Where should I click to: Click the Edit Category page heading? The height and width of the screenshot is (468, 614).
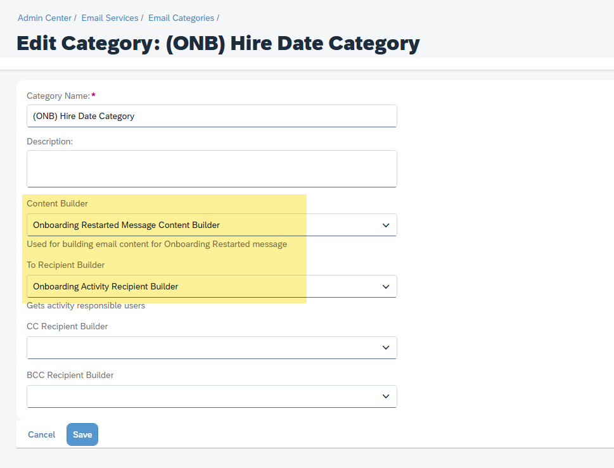point(218,43)
